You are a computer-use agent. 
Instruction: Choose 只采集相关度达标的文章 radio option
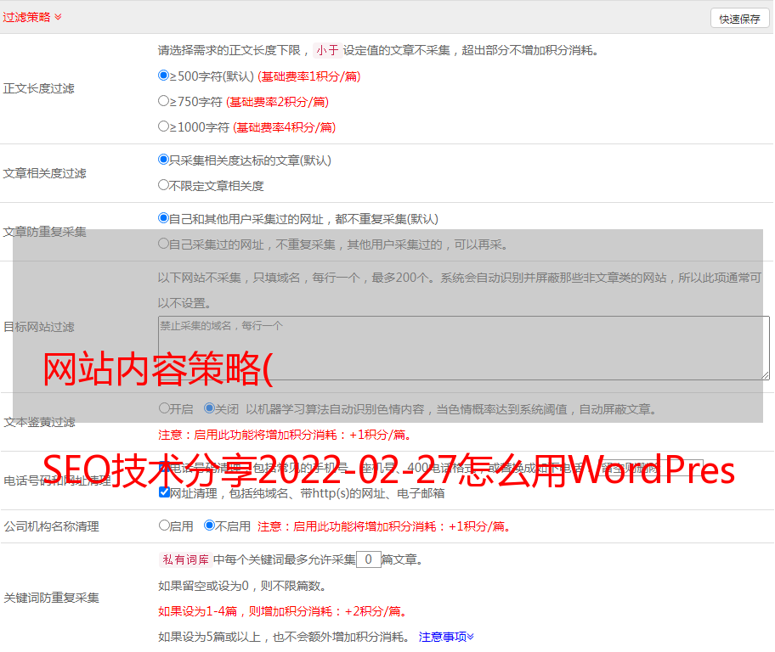[164, 160]
